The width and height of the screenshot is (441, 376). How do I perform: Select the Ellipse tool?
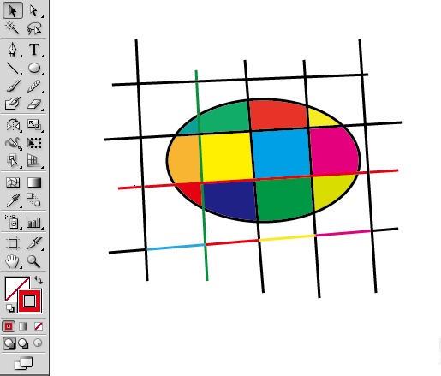click(x=34, y=68)
